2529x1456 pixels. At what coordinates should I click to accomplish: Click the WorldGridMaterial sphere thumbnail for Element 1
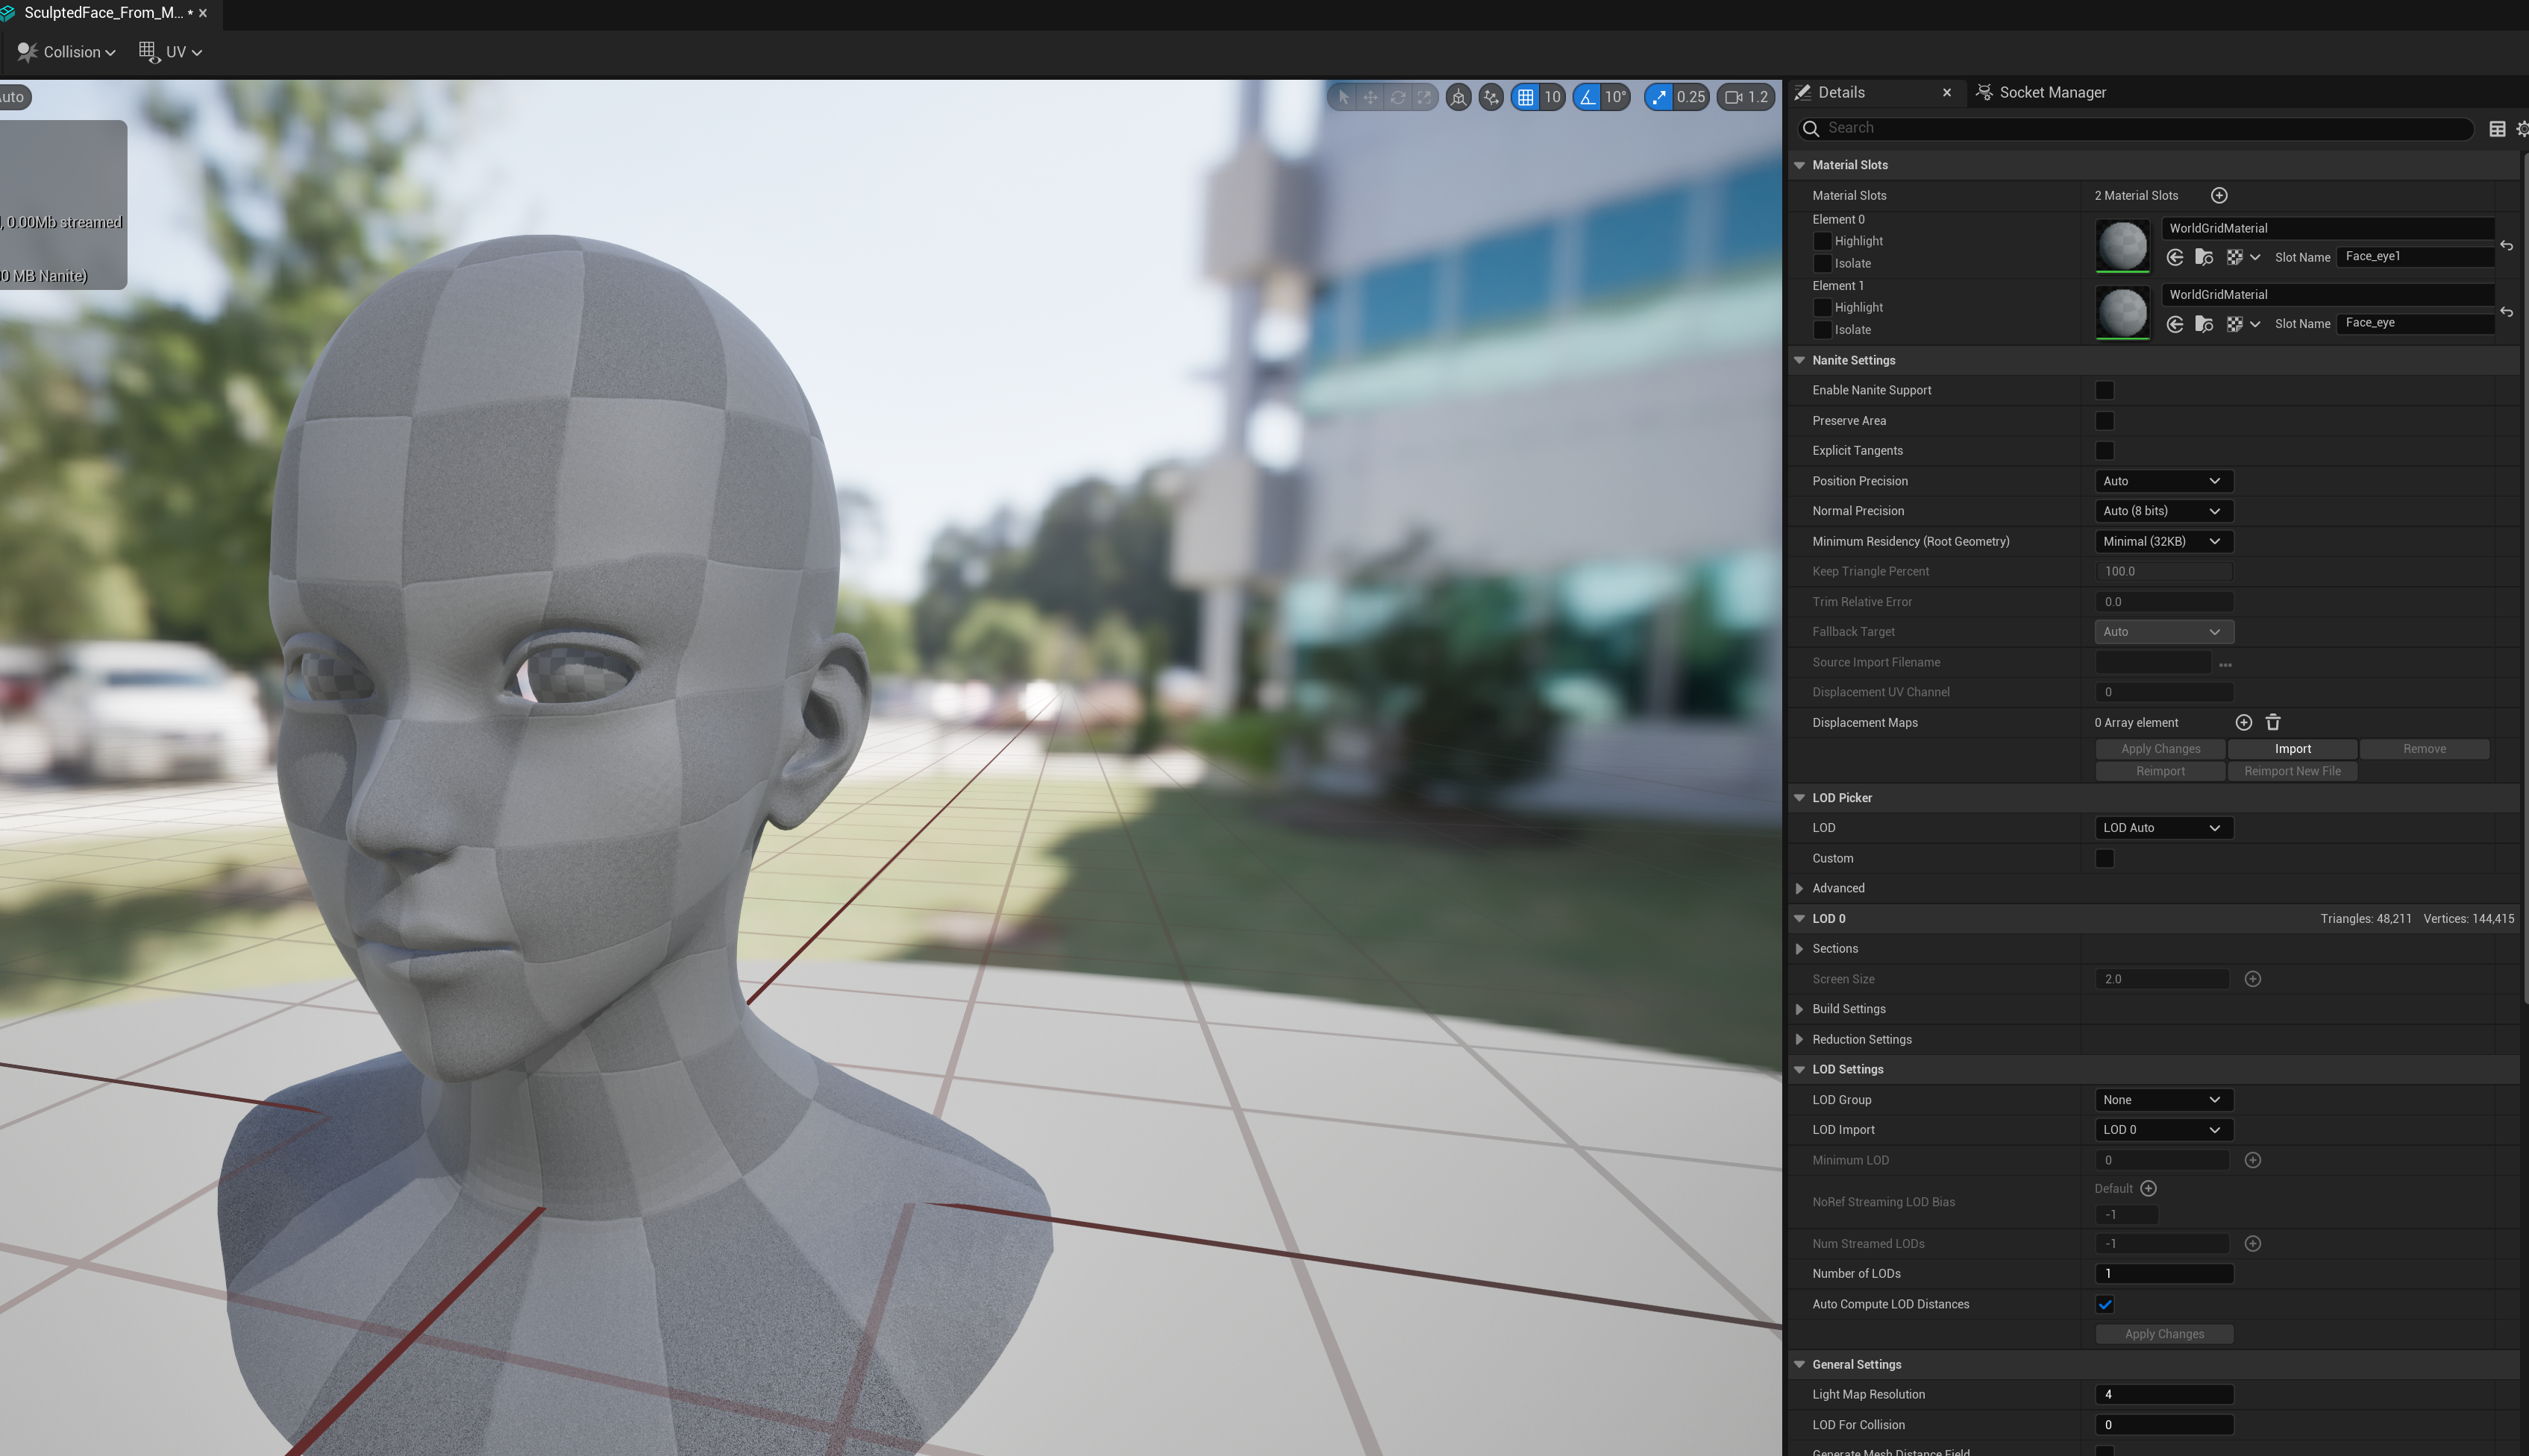pyautogui.click(x=2123, y=312)
